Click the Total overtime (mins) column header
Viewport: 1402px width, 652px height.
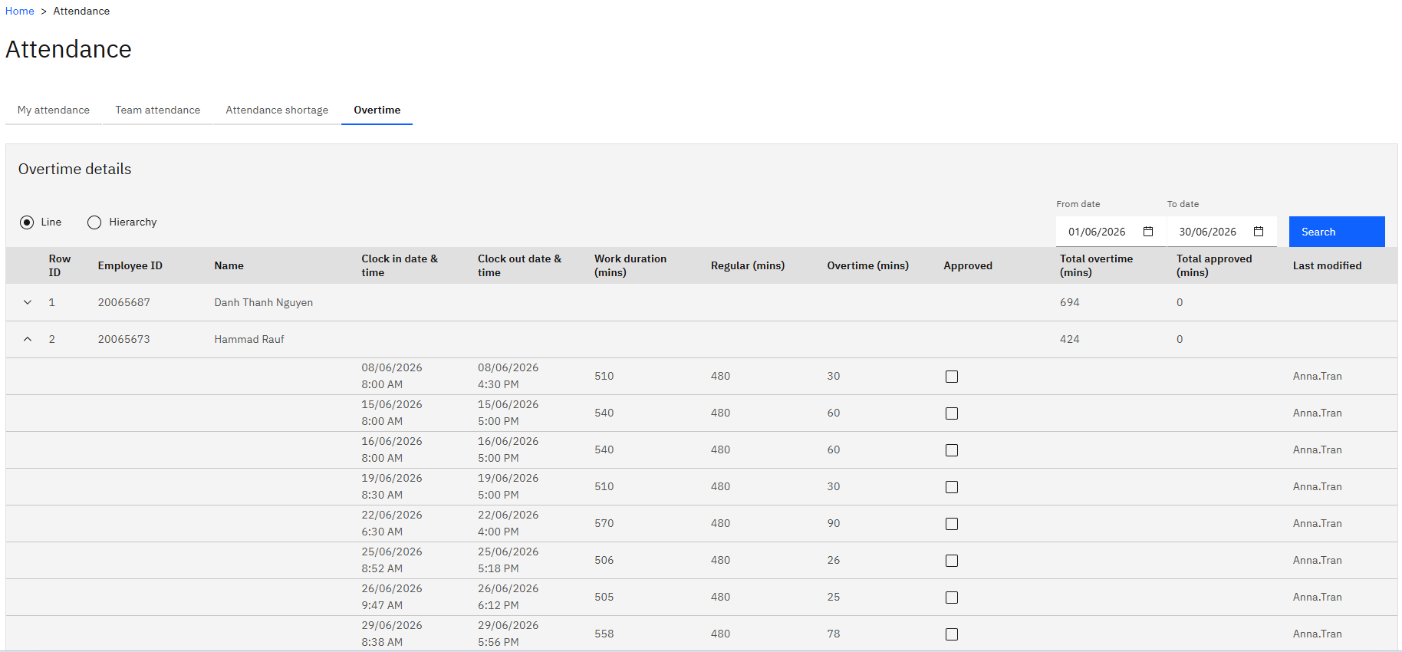[1097, 265]
